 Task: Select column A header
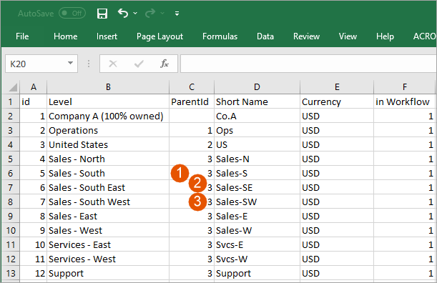coord(34,87)
